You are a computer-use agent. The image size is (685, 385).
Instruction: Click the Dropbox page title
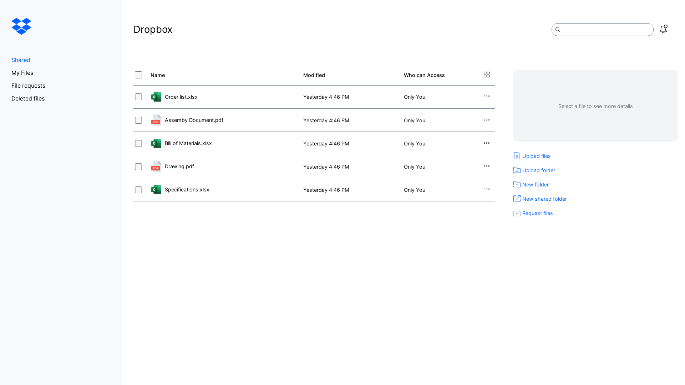[x=153, y=29]
